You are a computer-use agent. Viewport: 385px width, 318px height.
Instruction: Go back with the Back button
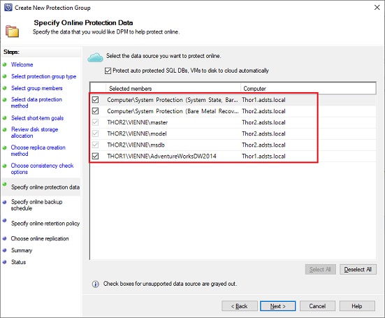(x=240, y=306)
